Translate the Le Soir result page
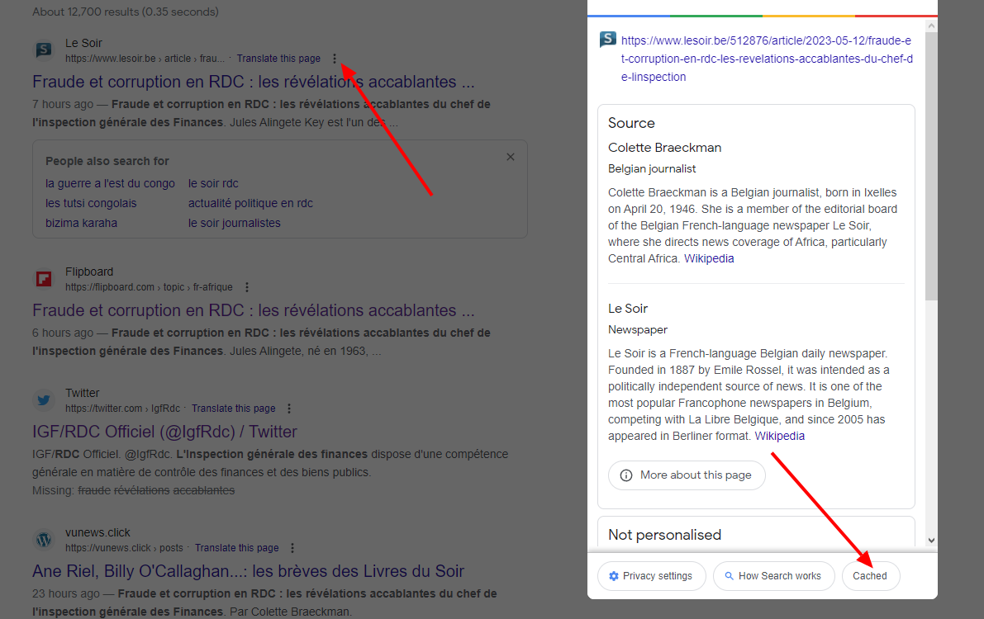 [x=278, y=59]
